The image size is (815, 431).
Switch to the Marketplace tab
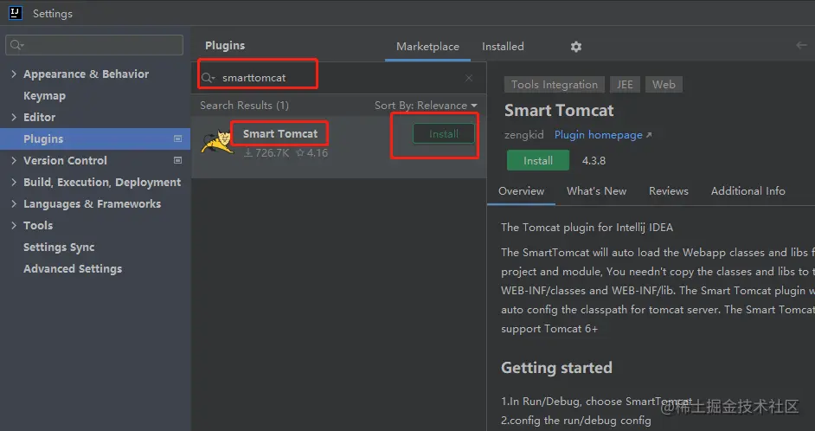[427, 47]
